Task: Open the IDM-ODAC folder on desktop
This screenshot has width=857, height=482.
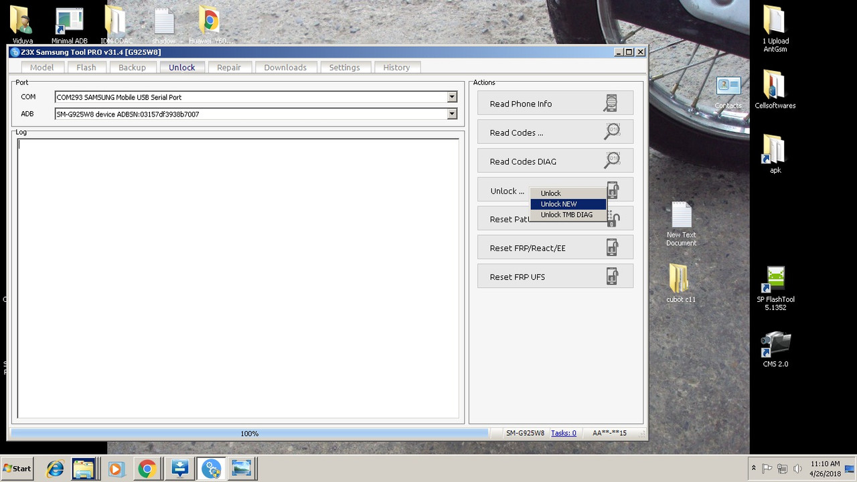Action: (x=116, y=25)
